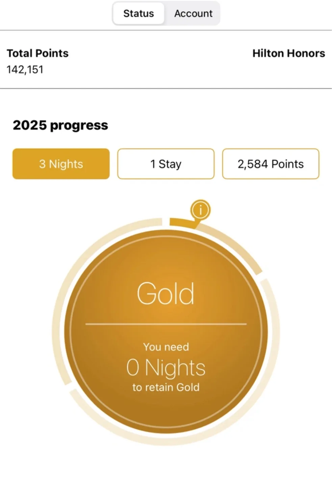
Task: Tap the Gold tier title in circle
Action: 166,293
